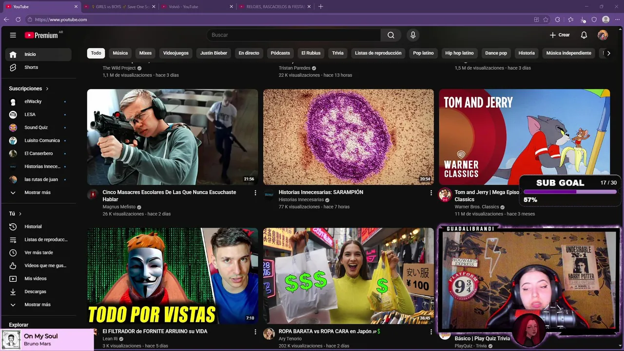
Task: Select the Videojuegos filter chip
Action: 175,53
